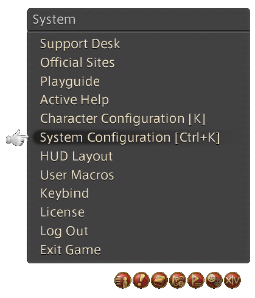
Task: Click the exclamation mark Duty icon
Action: click(141, 280)
